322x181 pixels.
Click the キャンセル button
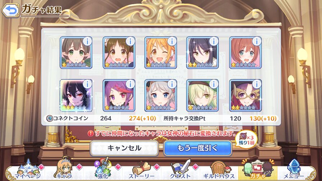pyautogui.click(x=124, y=148)
